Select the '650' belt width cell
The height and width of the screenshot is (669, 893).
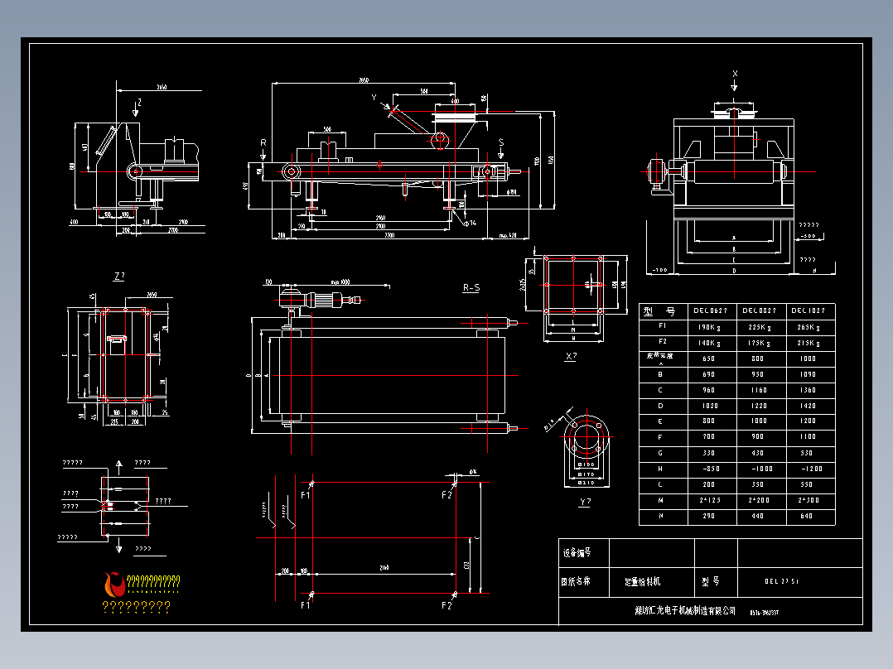point(708,359)
